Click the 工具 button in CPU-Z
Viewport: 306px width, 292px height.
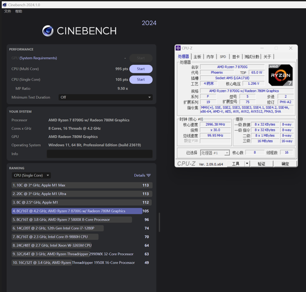[x=236, y=164]
